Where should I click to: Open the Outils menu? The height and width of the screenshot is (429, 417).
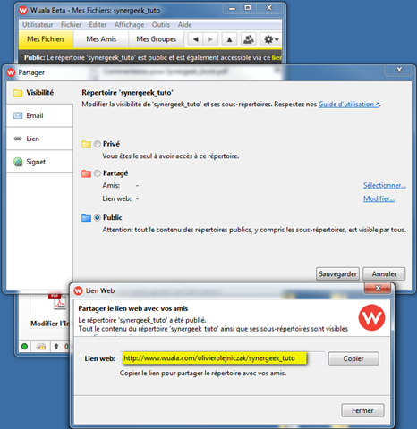pos(161,25)
